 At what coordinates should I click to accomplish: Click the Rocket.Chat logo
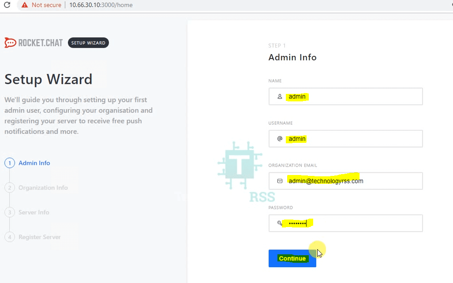click(34, 43)
